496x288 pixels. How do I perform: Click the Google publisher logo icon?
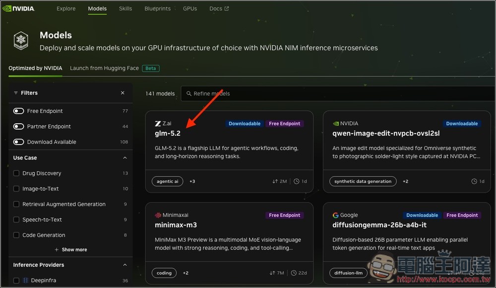[336, 215]
